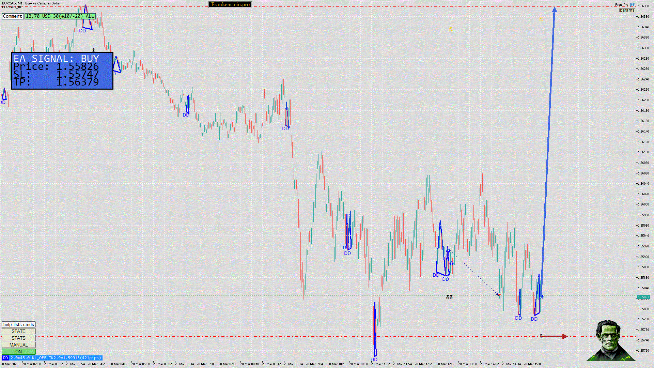Open the Frankenstein.pro link label
The width and height of the screenshot is (654, 368).
[230, 4]
